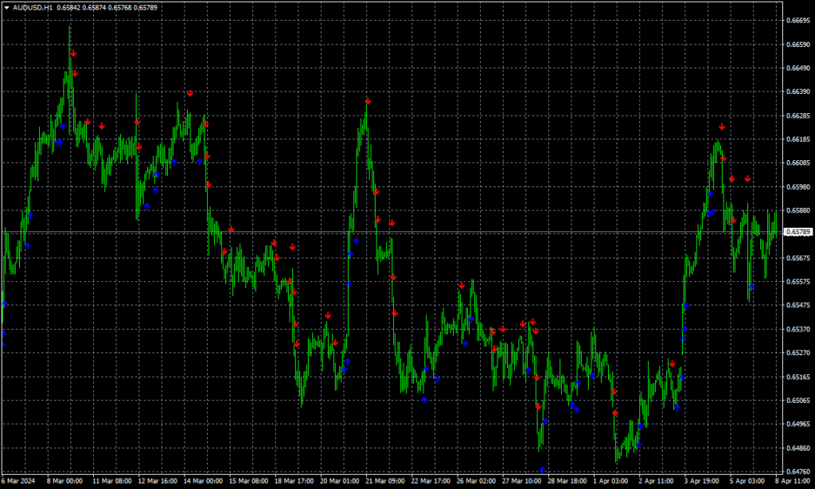The image size is (815, 489).
Task: Click the triangle beside the AUDUSD,H1 title
Action: [6, 7]
